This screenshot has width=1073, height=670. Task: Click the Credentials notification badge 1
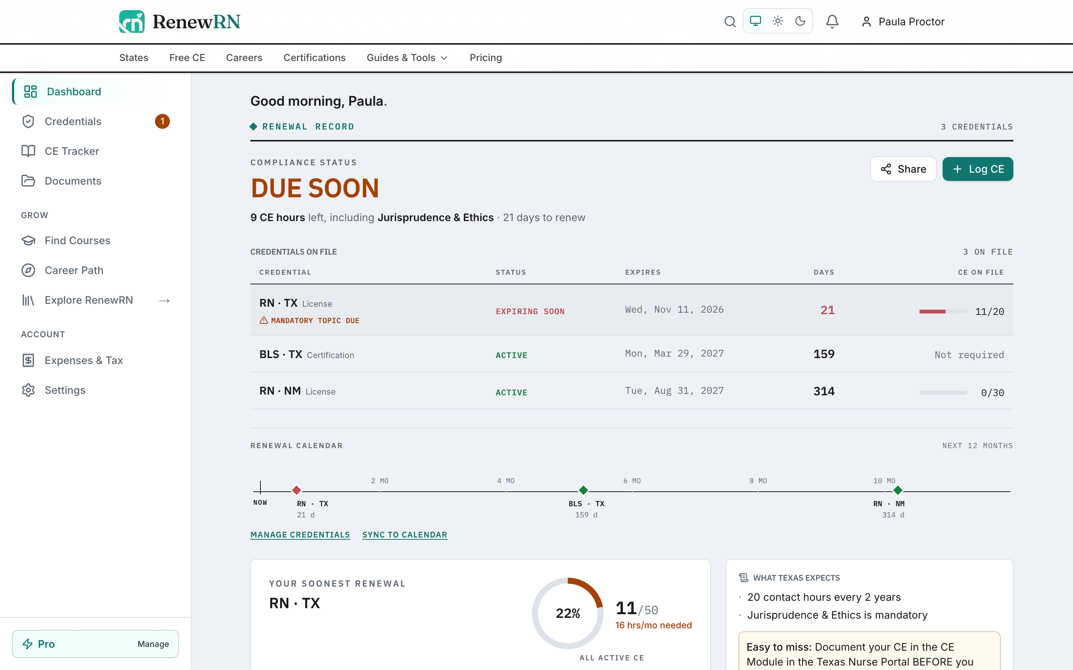(x=162, y=121)
